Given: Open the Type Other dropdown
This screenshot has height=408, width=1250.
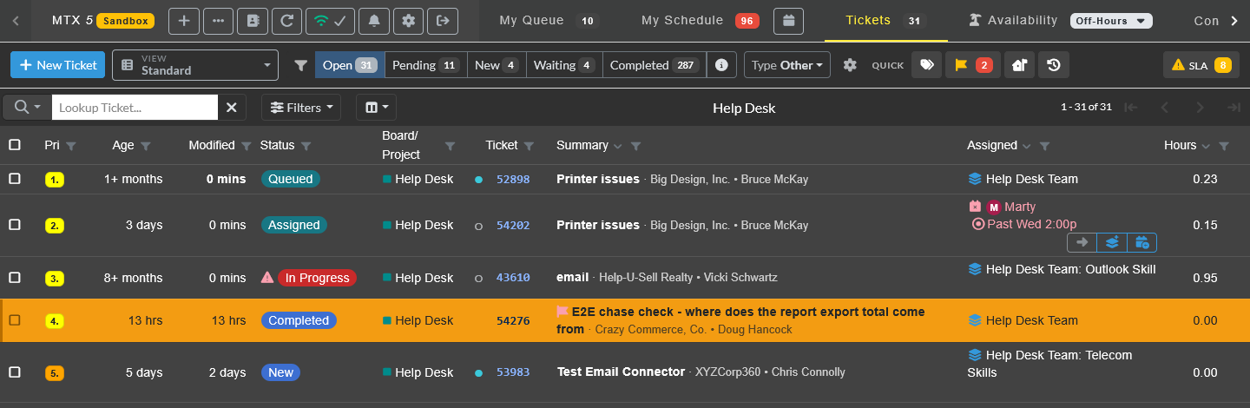Looking at the screenshot, I should [x=787, y=65].
